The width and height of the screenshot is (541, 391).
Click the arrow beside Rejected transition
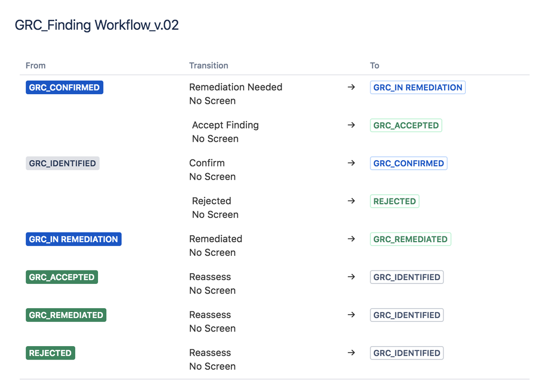click(x=351, y=201)
